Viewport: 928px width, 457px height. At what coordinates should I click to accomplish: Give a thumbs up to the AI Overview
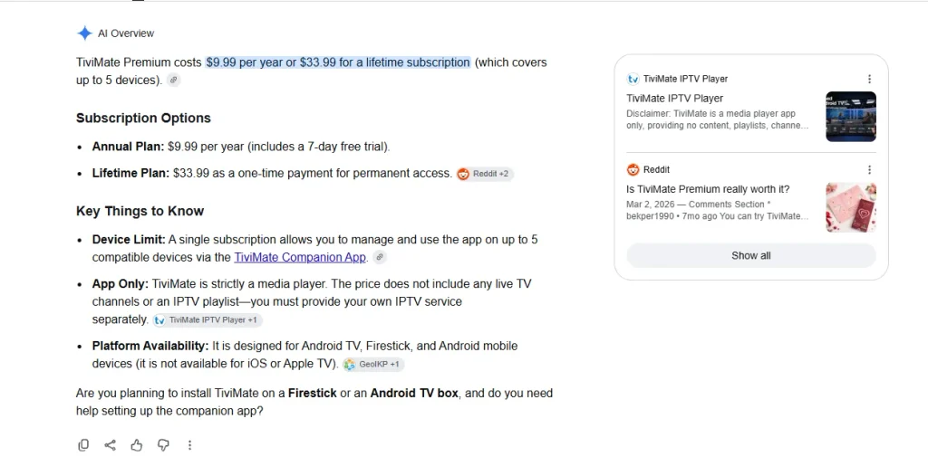(137, 445)
